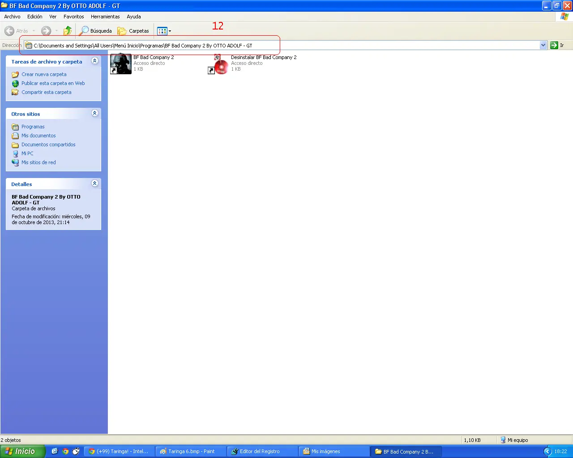Screen dimensions: 573x458
Task: Open the Favoritos menu
Action: coord(74,17)
